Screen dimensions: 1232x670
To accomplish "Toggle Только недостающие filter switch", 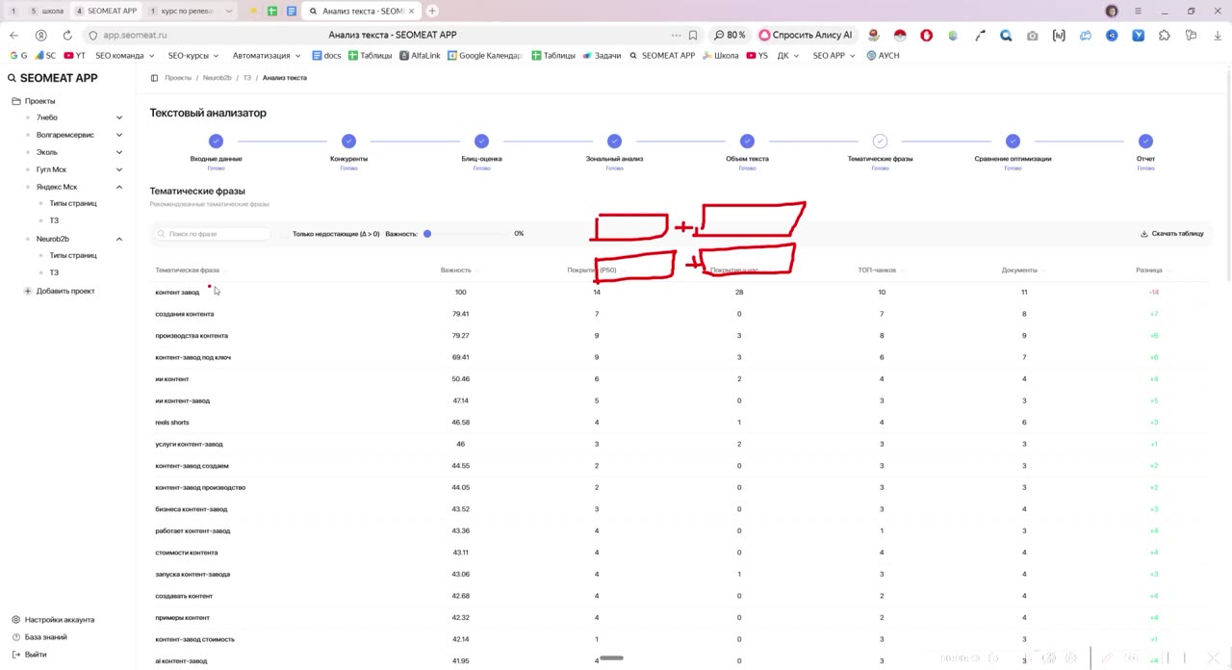I will [x=284, y=234].
